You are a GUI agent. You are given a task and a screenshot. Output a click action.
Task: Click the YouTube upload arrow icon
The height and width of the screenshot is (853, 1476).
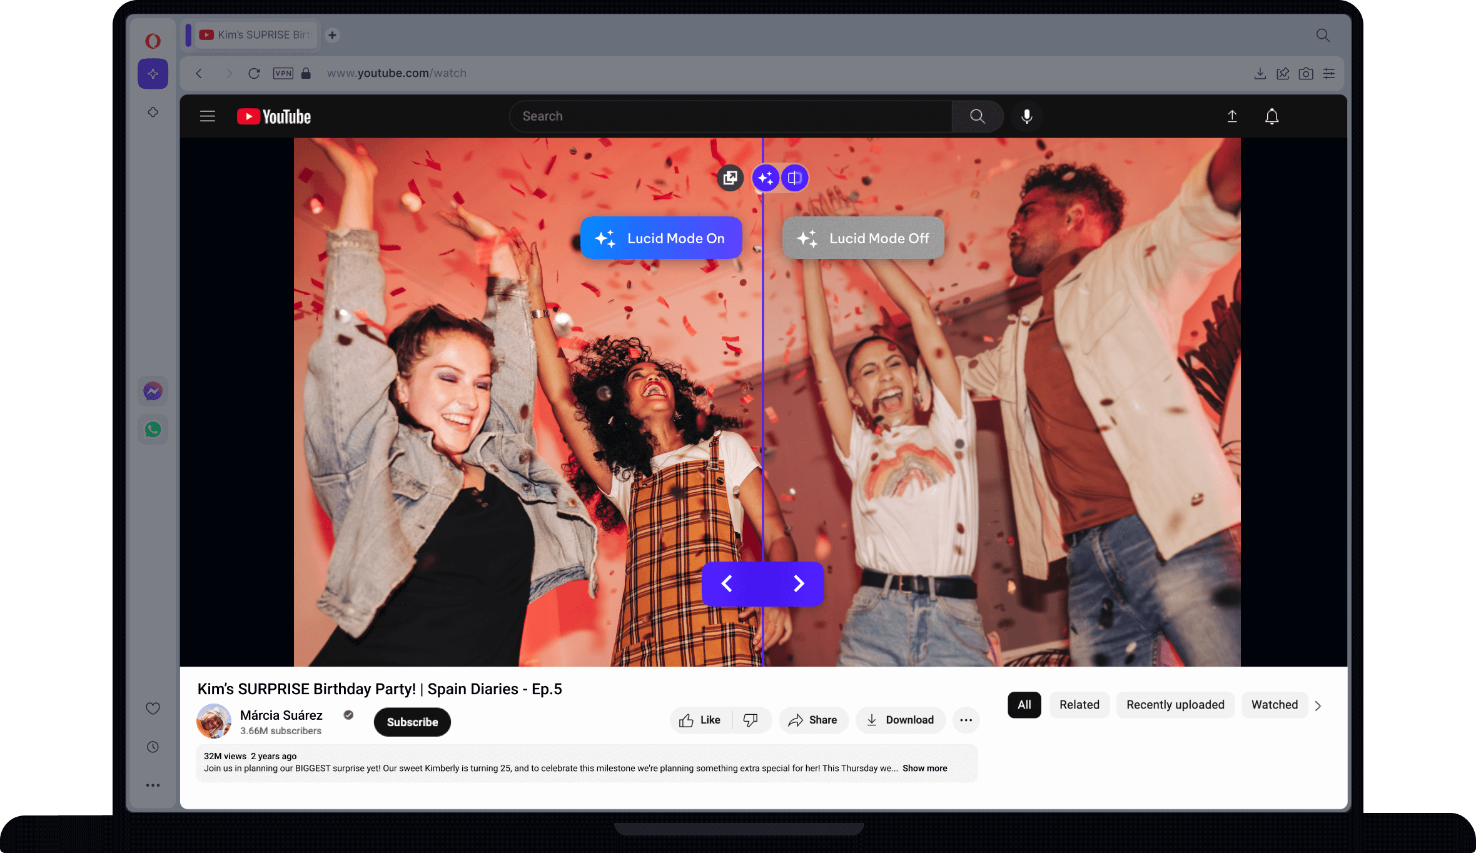(1232, 116)
